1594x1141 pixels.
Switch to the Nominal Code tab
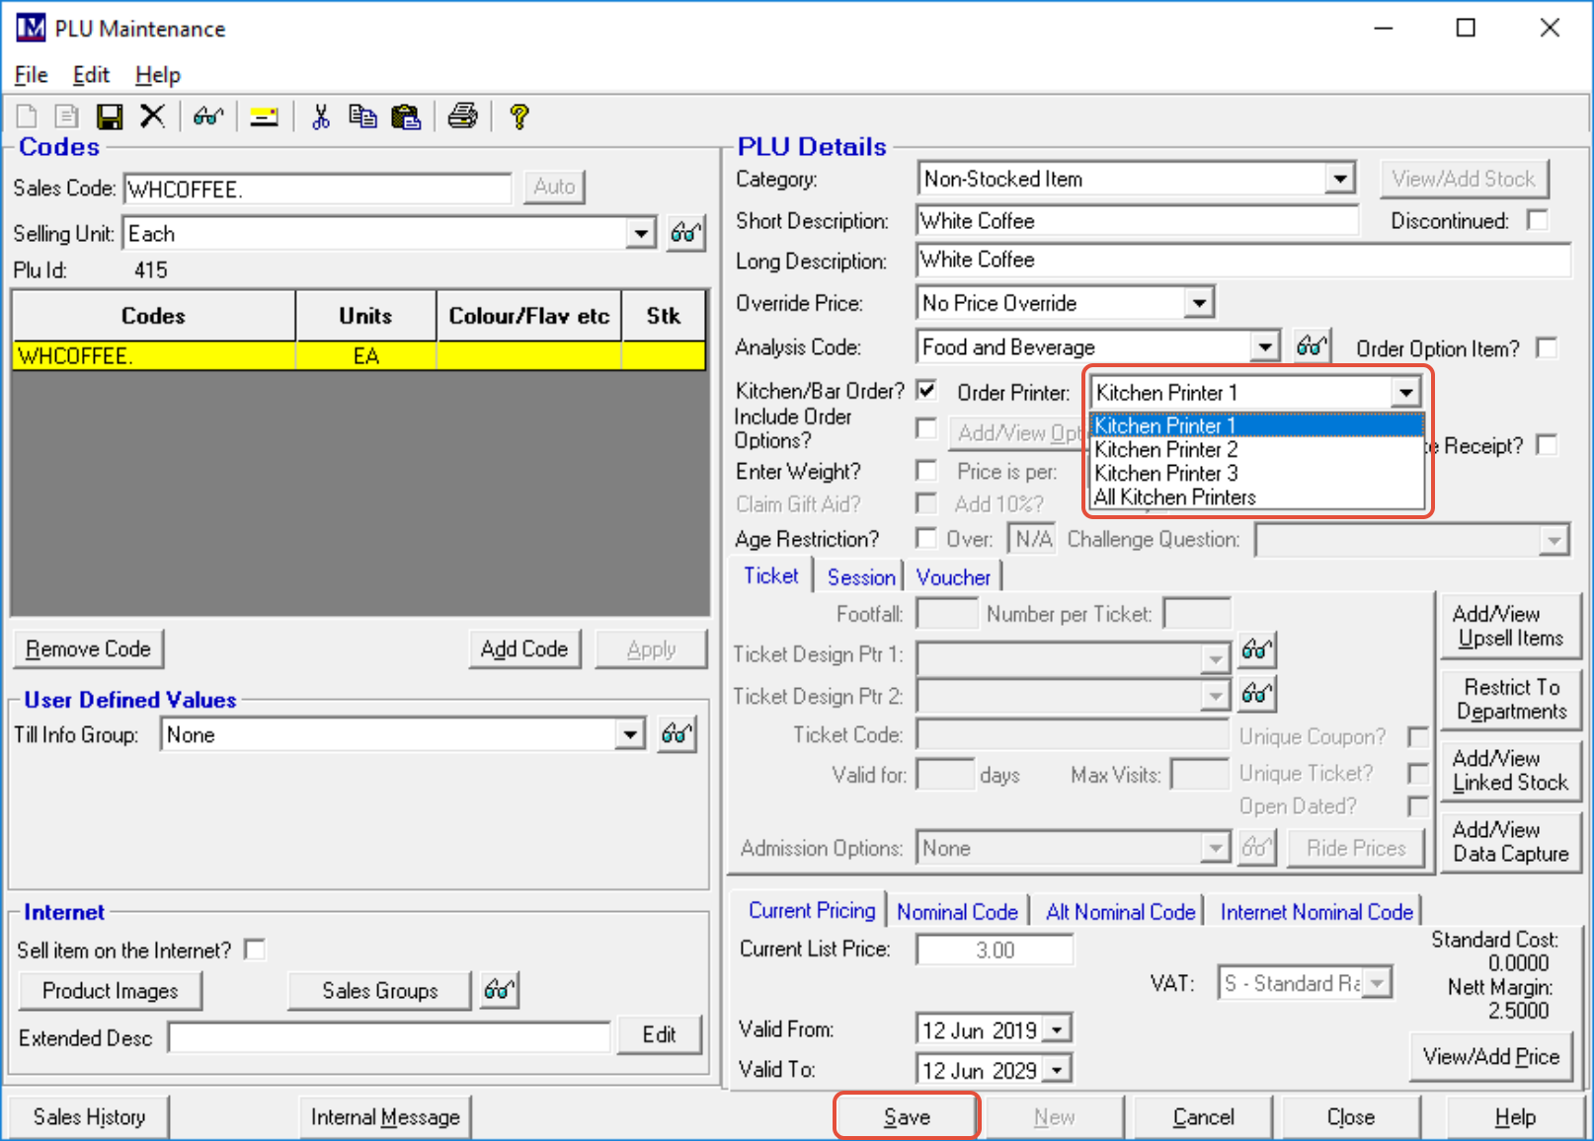tap(957, 912)
